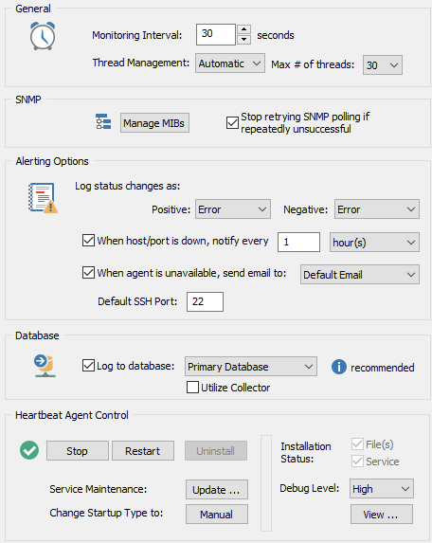Click the alarm clock icon in General

(x=43, y=36)
